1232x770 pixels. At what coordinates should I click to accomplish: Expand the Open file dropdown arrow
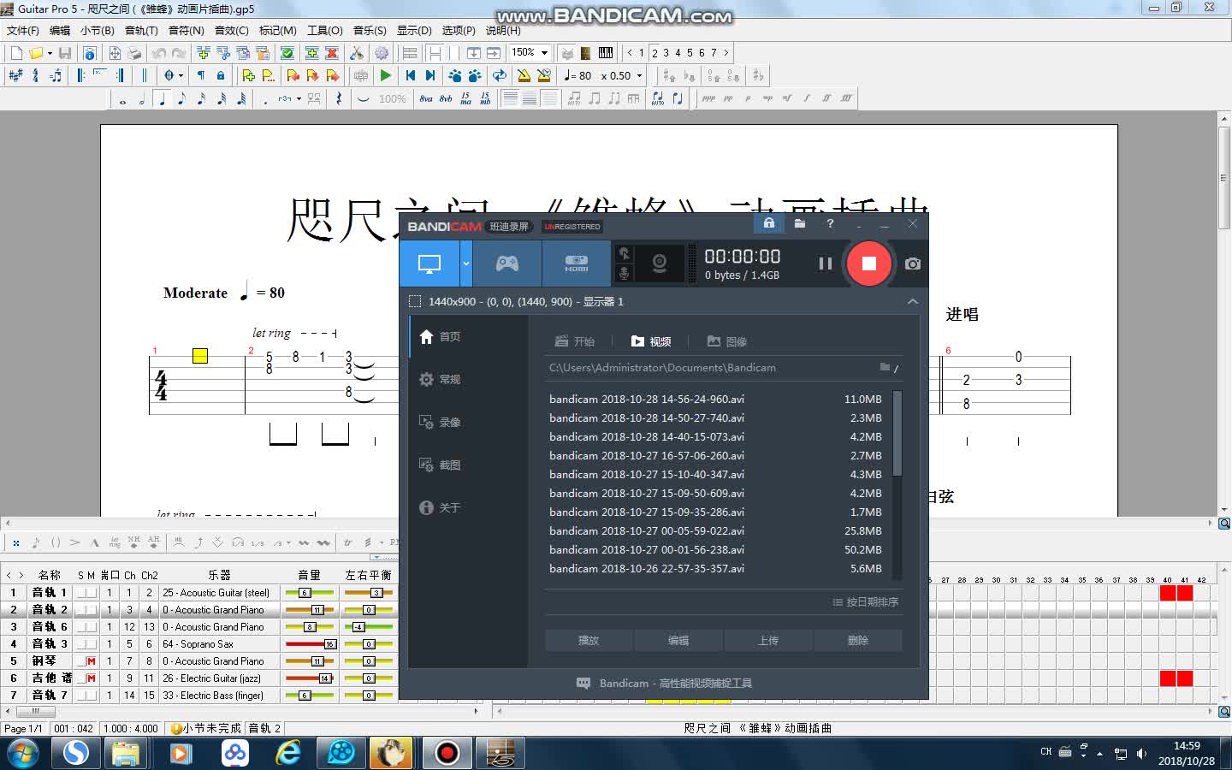point(50,53)
